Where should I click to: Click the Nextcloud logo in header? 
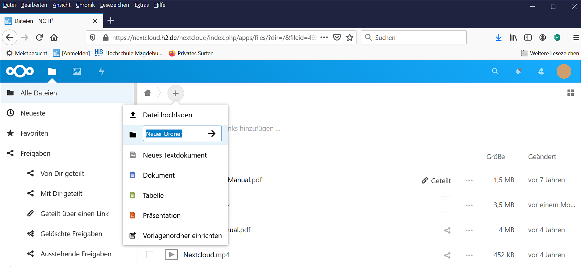point(20,71)
